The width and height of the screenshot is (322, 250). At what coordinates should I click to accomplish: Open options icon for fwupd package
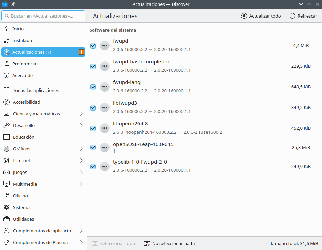105,45
